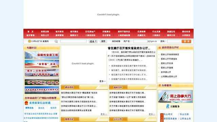
Task: Open the 执业注册 service link
Action: coord(184,114)
